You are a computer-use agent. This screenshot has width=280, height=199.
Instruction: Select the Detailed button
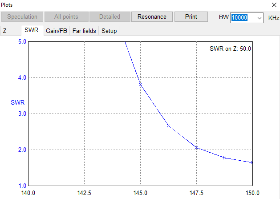coord(109,17)
